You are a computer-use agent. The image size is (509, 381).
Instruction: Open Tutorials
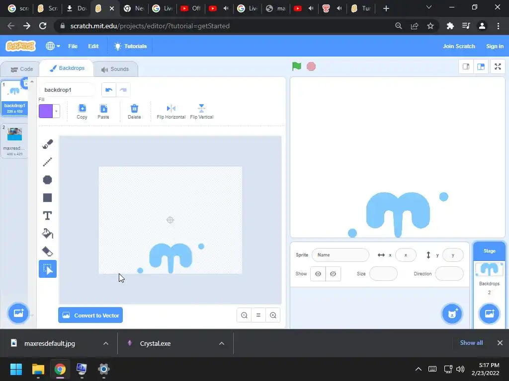[x=131, y=46]
